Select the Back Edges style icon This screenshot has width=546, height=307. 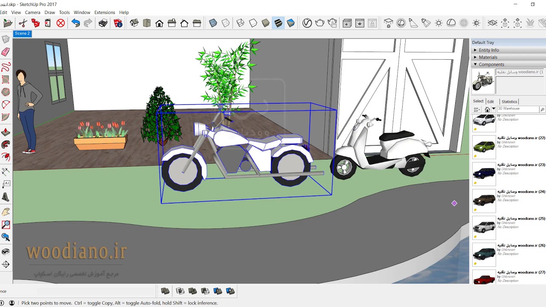[226, 23]
